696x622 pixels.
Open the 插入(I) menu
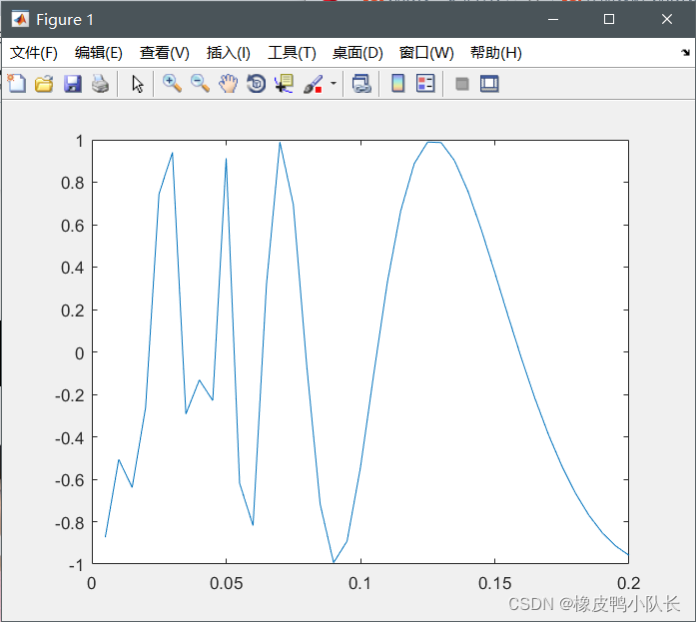tap(229, 53)
